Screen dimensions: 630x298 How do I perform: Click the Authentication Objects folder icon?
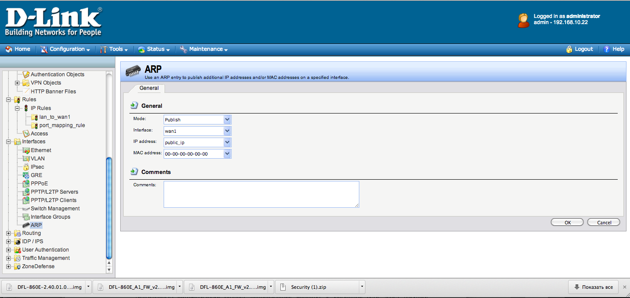pyautogui.click(x=26, y=74)
